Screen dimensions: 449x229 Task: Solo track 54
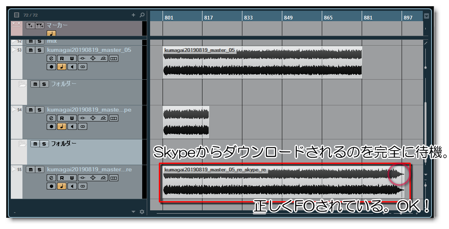click(39, 110)
